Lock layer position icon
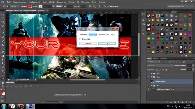The width and height of the screenshot is (195, 109). click(x=163, y=70)
